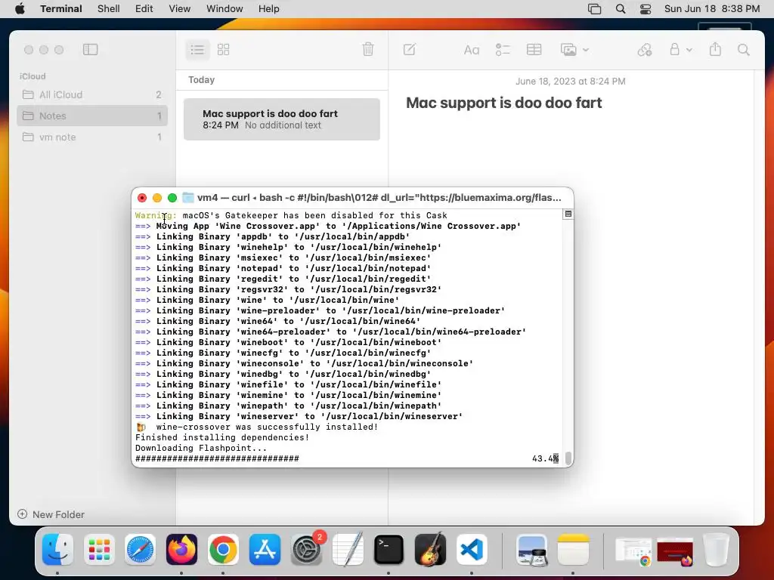Open the Edit menu
Screen dimensions: 774x580
(144, 9)
